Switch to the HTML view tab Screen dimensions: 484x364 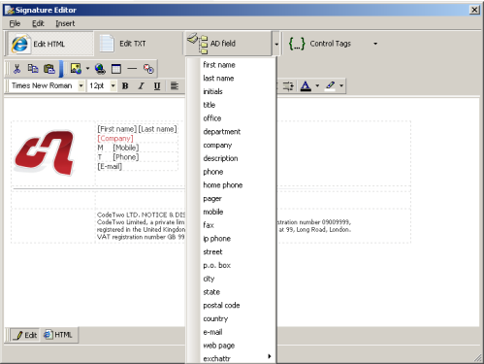tap(58, 335)
